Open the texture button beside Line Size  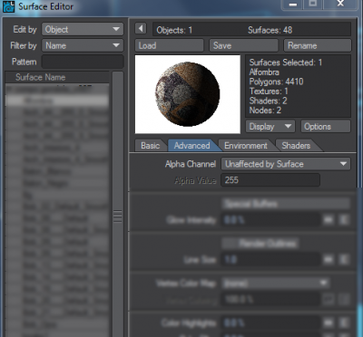344,259
